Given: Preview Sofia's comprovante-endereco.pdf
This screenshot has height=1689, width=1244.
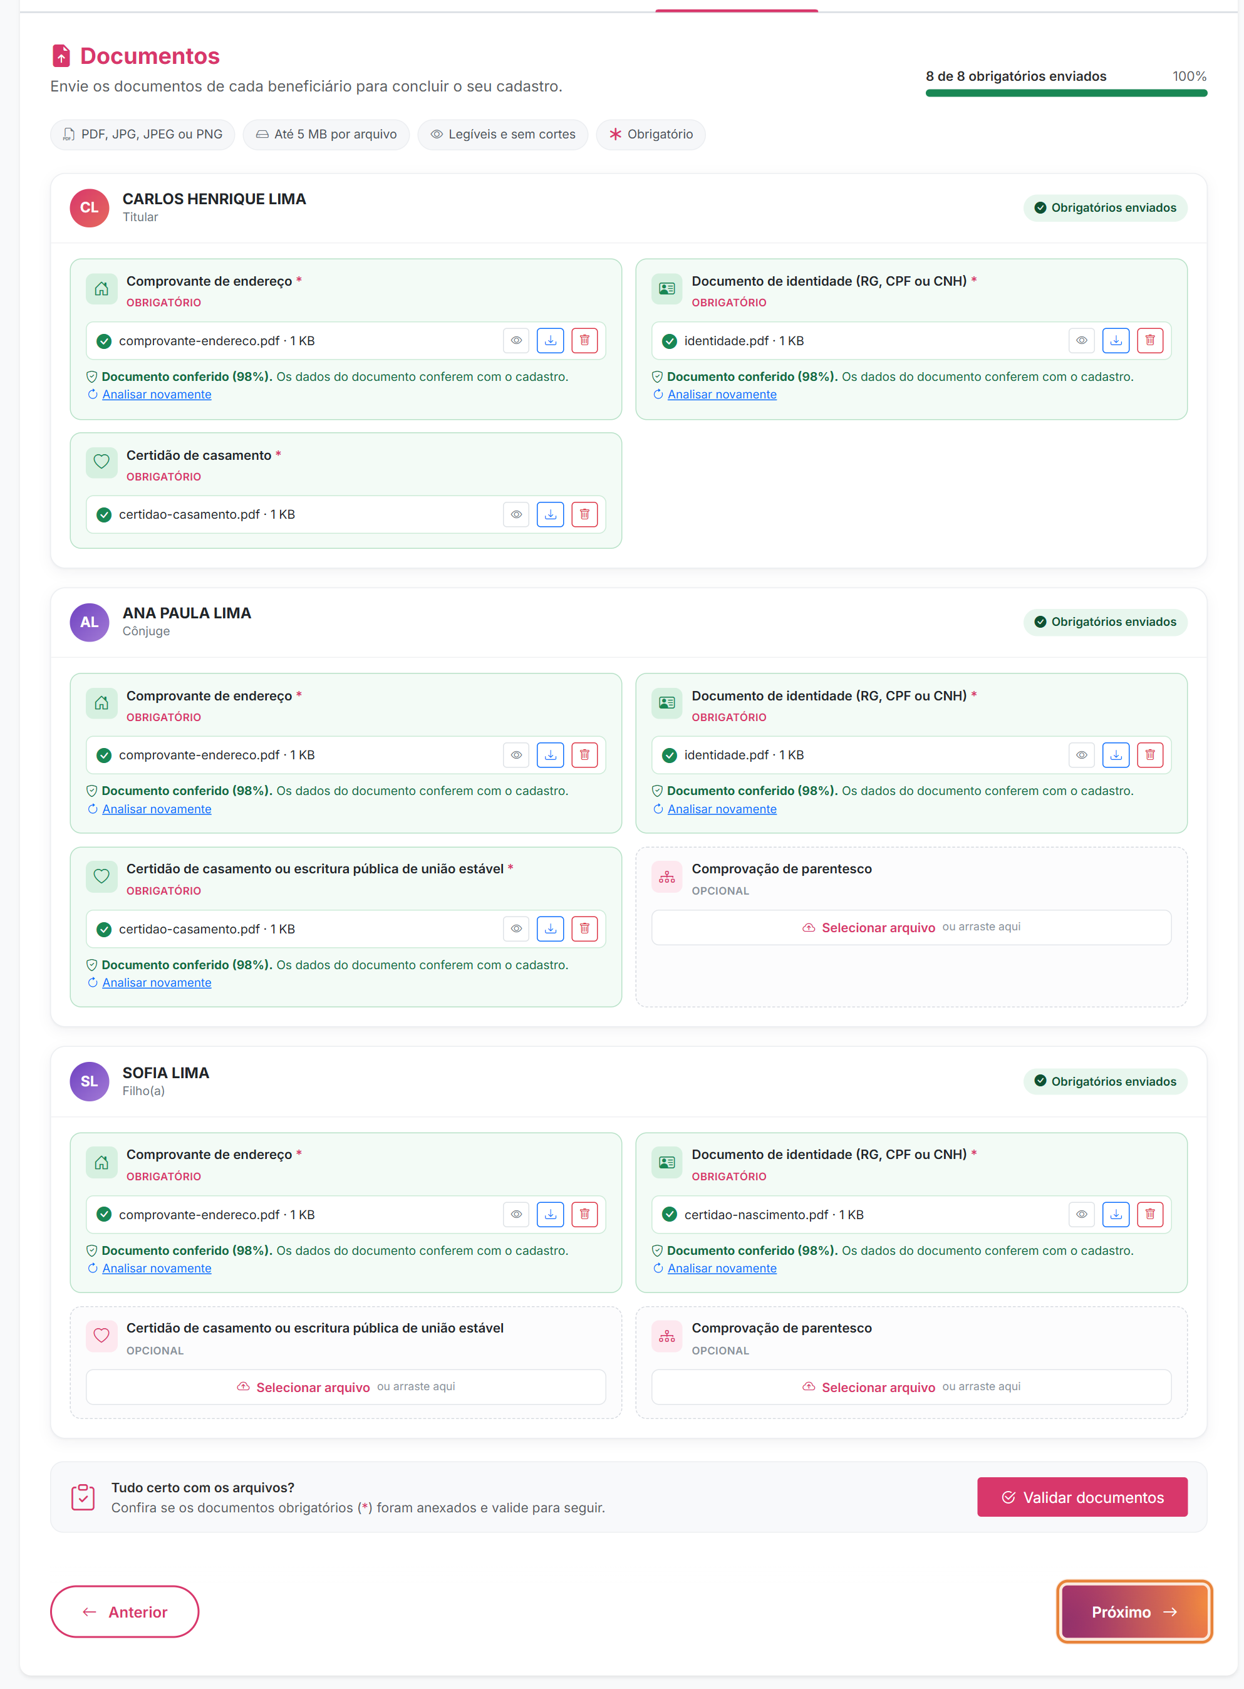Looking at the screenshot, I should click(517, 1214).
